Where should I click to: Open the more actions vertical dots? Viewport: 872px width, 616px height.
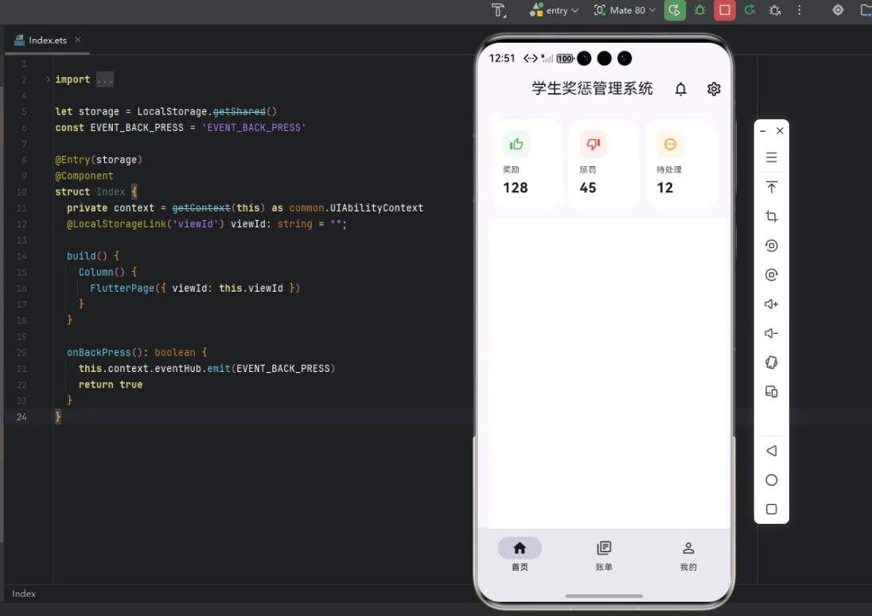(800, 10)
